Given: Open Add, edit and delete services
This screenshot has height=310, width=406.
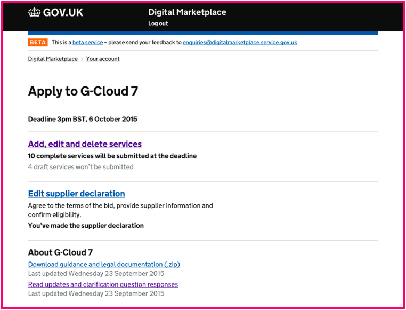Looking at the screenshot, I should click(85, 144).
